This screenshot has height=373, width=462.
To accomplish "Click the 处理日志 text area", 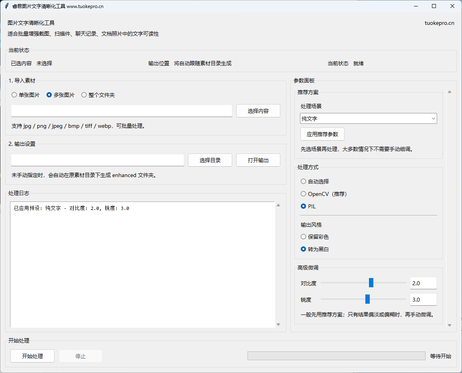I will [x=142, y=264].
